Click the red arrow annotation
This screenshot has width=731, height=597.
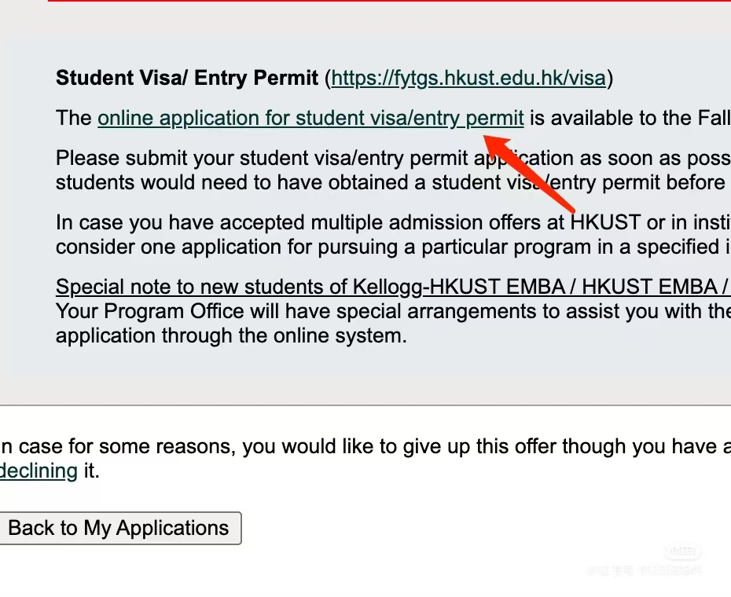529,174
